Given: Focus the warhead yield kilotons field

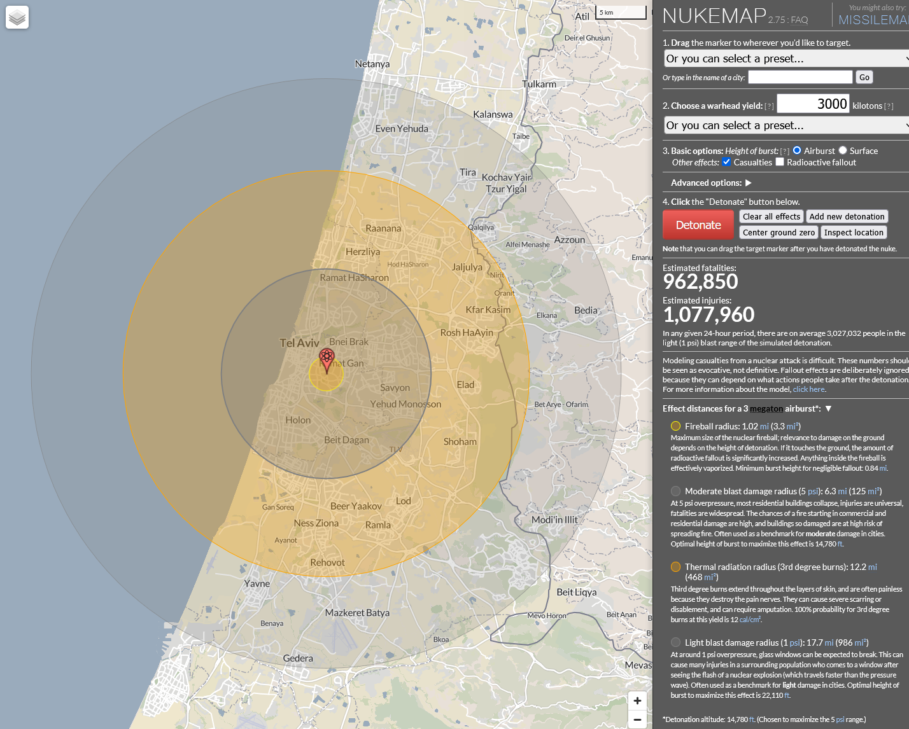Looking at the screenshot, I should [814, 104].
